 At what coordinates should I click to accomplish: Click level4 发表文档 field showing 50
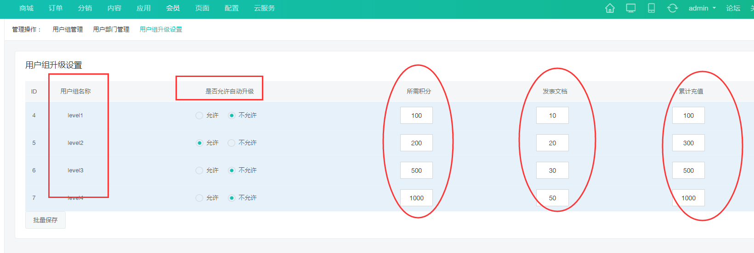[x=552, y=198]
